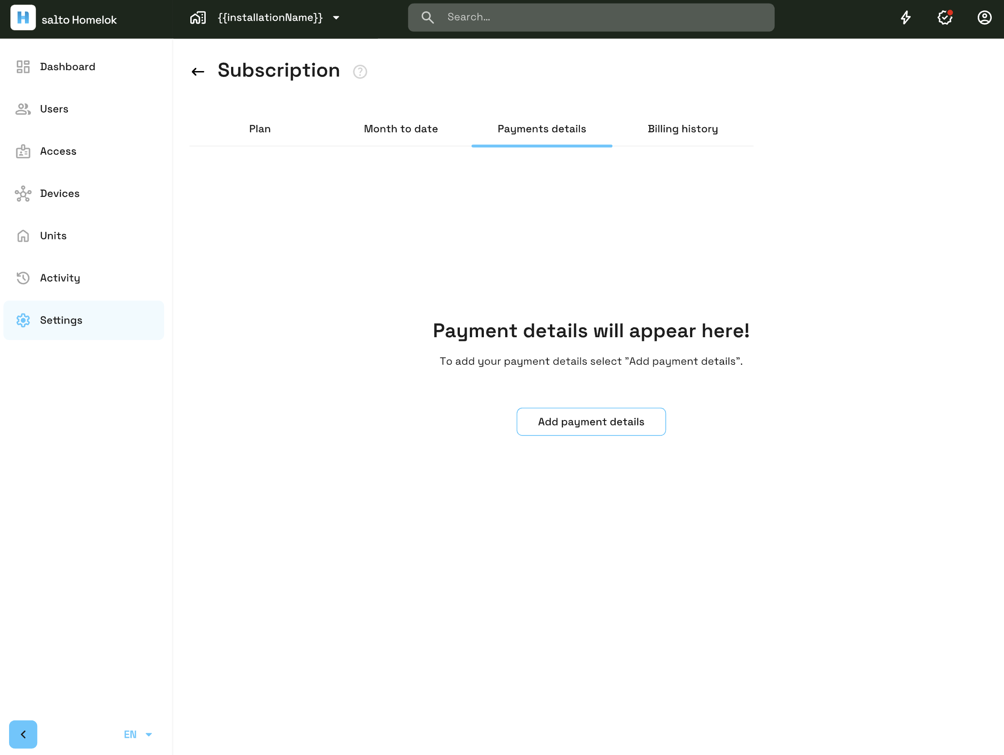
Task: Click the salto Homelok brand text
Action: (x=79, y=20)
